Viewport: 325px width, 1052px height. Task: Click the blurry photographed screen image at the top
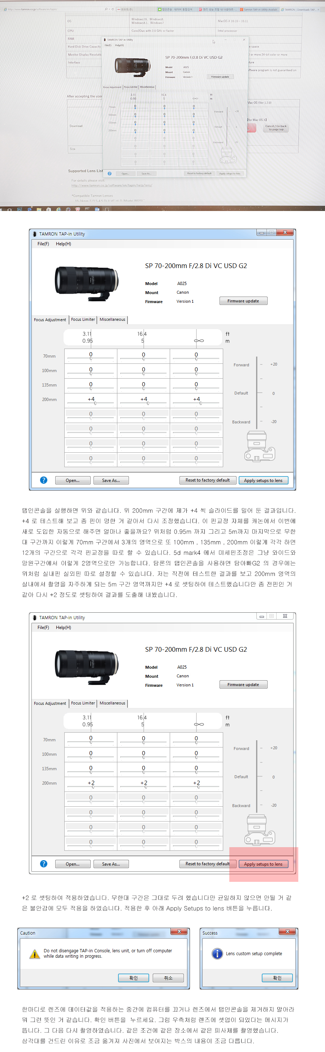[x=162, y=105]
